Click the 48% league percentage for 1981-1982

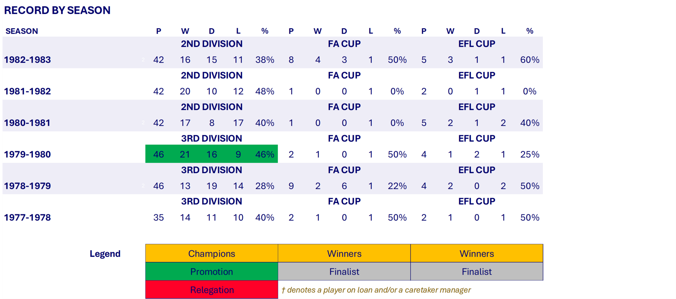point(265,91)
